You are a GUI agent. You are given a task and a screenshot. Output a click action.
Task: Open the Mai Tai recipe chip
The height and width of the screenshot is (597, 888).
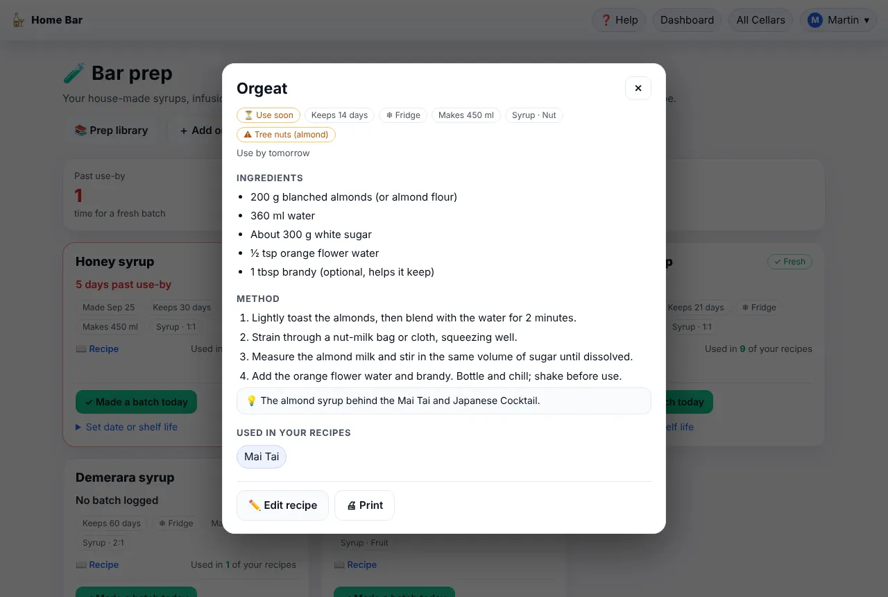pos(262,457)
